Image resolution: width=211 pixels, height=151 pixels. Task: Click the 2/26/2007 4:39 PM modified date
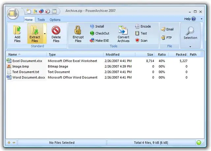[x=118, y=67]
